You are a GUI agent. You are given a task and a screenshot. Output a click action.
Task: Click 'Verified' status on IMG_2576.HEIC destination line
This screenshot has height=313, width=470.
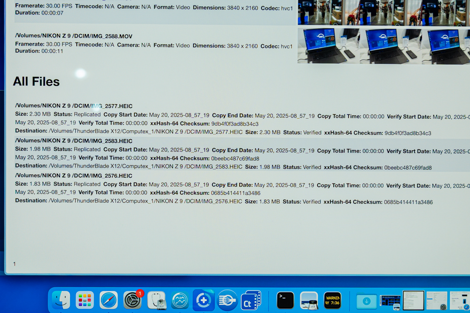[x=312, y=202]
